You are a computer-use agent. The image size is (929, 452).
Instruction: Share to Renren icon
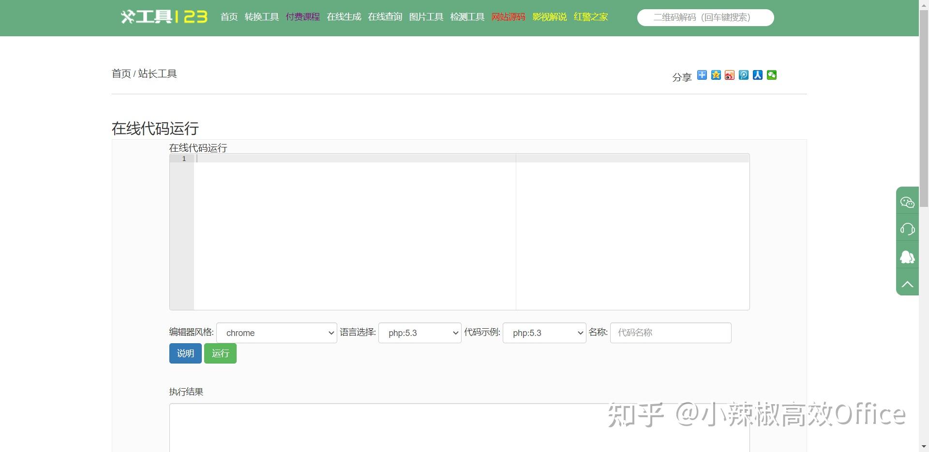[758, 75]
